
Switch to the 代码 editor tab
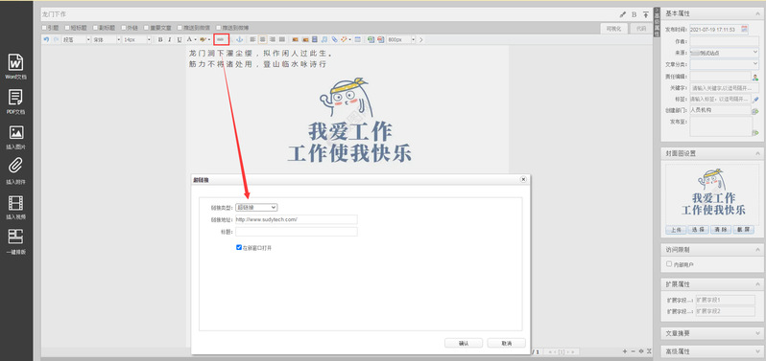640,29
